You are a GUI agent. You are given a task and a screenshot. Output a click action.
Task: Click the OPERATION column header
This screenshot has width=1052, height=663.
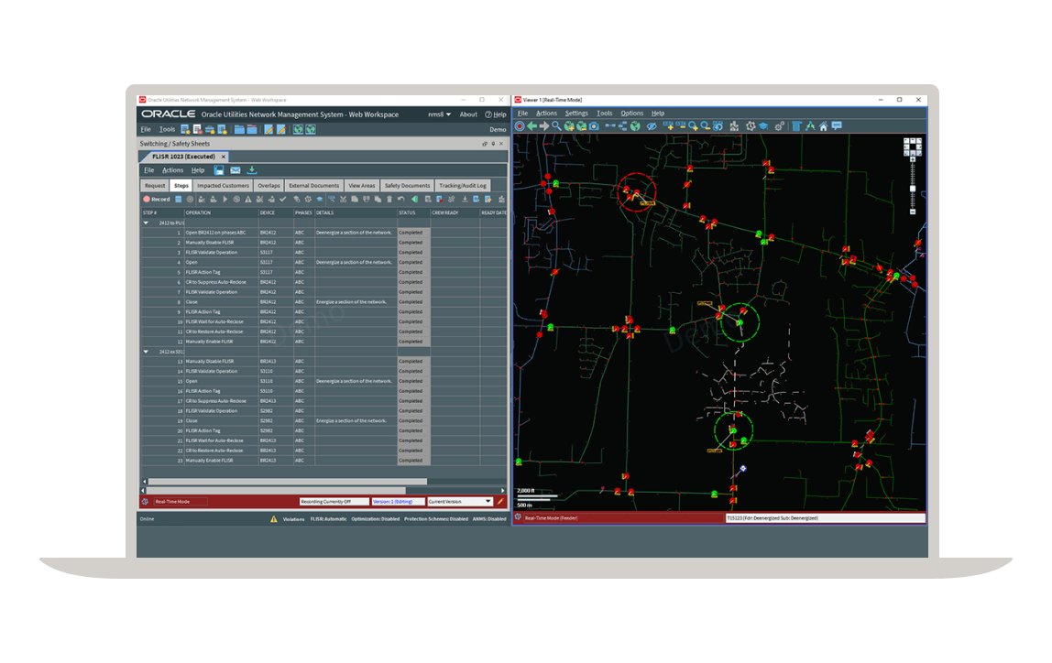tap(222, 212)
